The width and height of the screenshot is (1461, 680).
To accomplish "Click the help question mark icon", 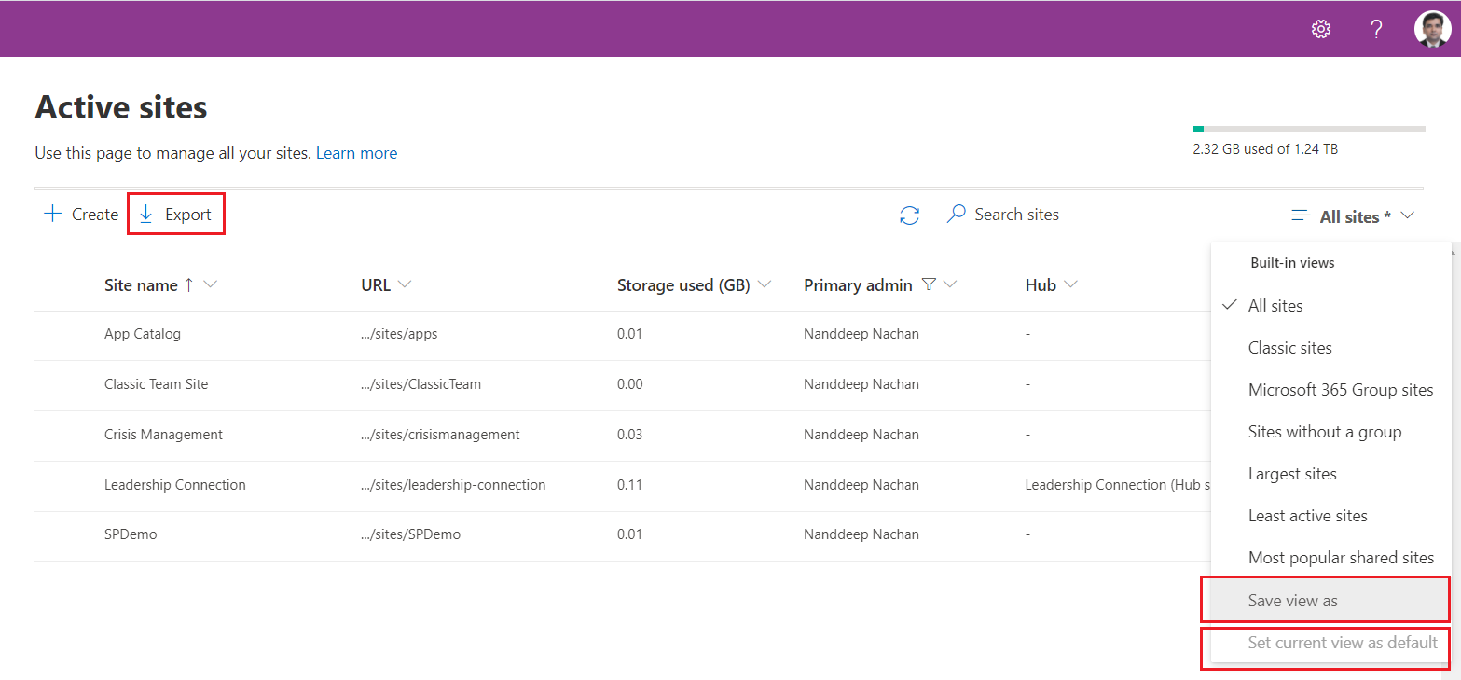I will coord(1376,29).
